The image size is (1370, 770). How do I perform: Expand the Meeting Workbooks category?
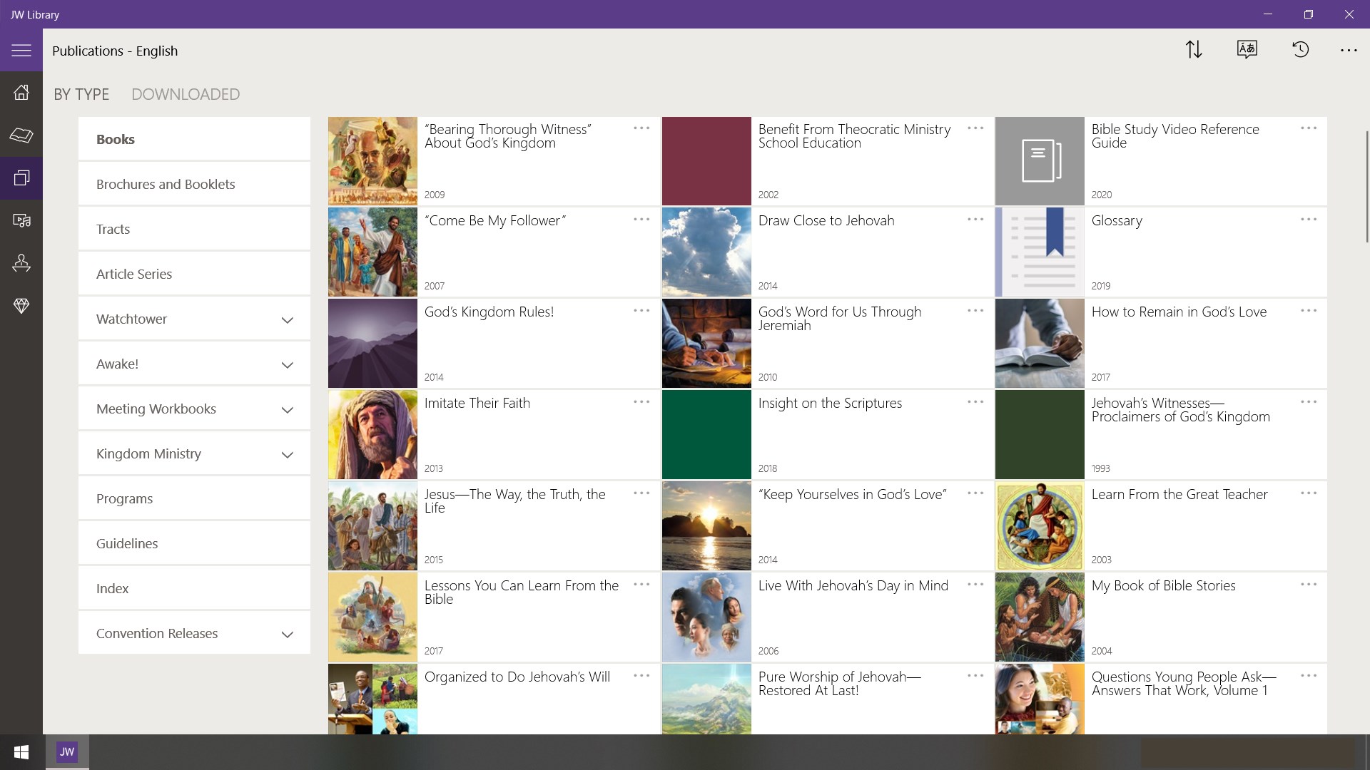coord(287,410)
